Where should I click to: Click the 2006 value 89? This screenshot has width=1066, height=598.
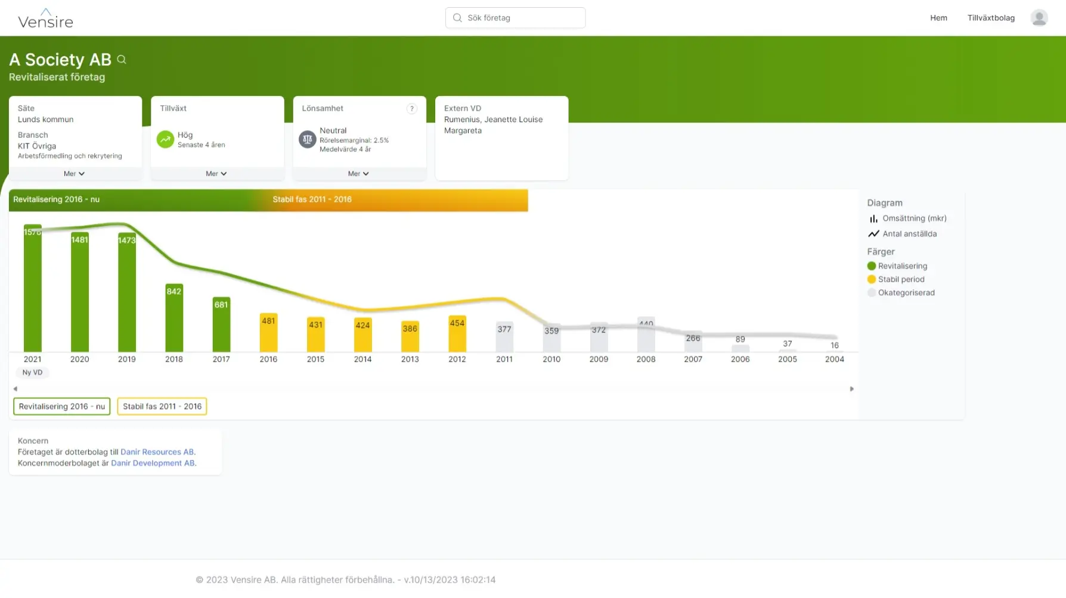point(740,340)
